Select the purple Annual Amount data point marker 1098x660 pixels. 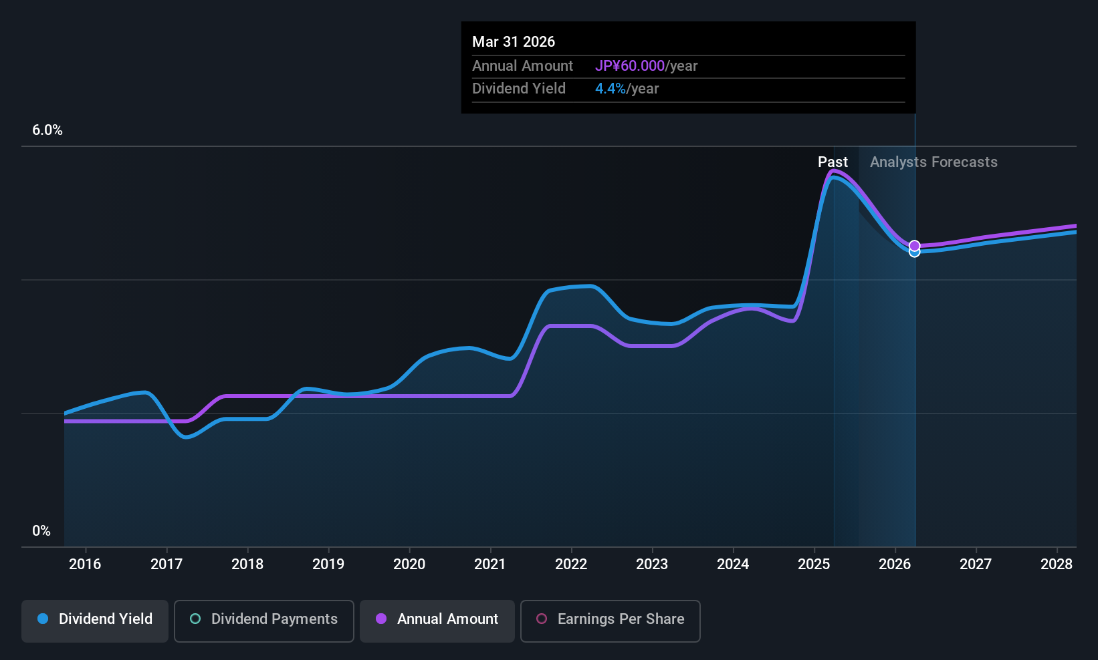click(x=915, y=245)
